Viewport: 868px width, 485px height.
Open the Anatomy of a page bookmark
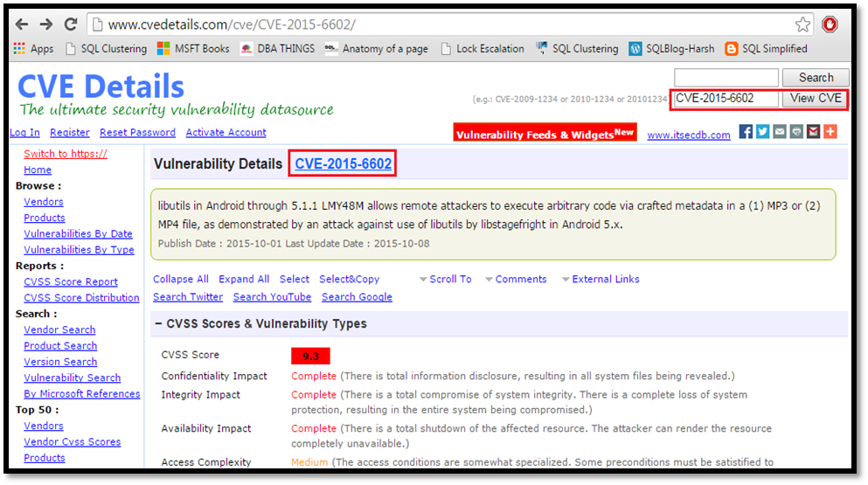pyautogui.click(x=377, y=49)
